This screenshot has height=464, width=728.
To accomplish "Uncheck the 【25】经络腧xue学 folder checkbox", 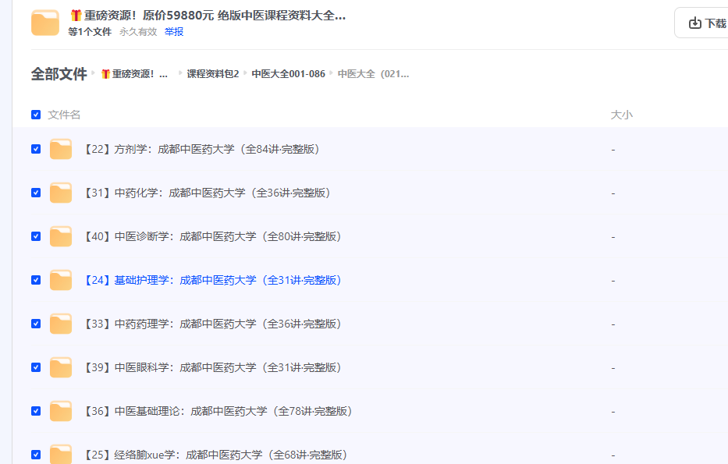I will [x=36, y=455].
